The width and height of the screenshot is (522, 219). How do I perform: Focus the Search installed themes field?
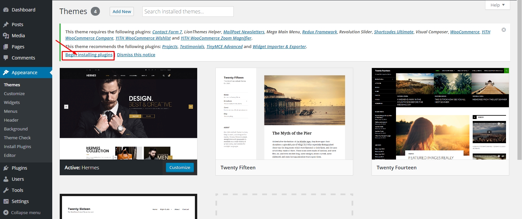[188, 11]
